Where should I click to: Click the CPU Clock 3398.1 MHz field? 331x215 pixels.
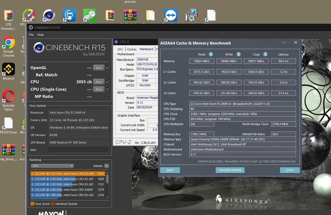[x=243, y=114]
